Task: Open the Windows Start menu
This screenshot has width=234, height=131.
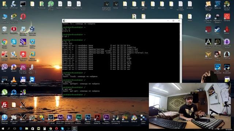Action: [x=3, y=128]
